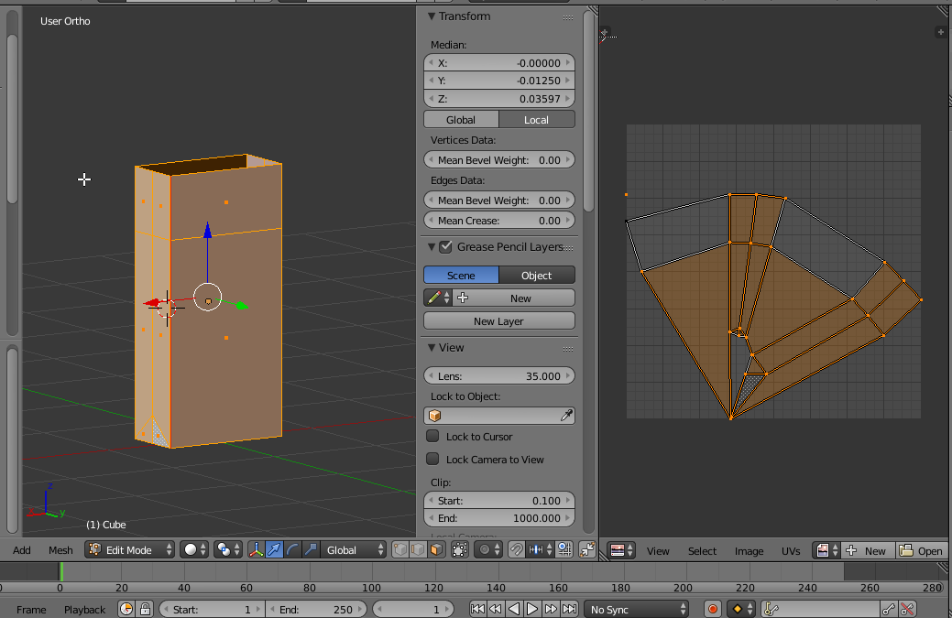Switch transform space to Global

pos(461,119)
